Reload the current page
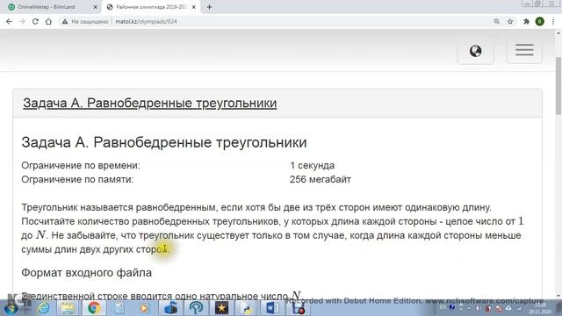 click(35, 21)
